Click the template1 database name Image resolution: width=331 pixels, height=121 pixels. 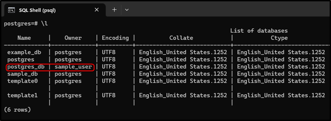coord(23,95)
